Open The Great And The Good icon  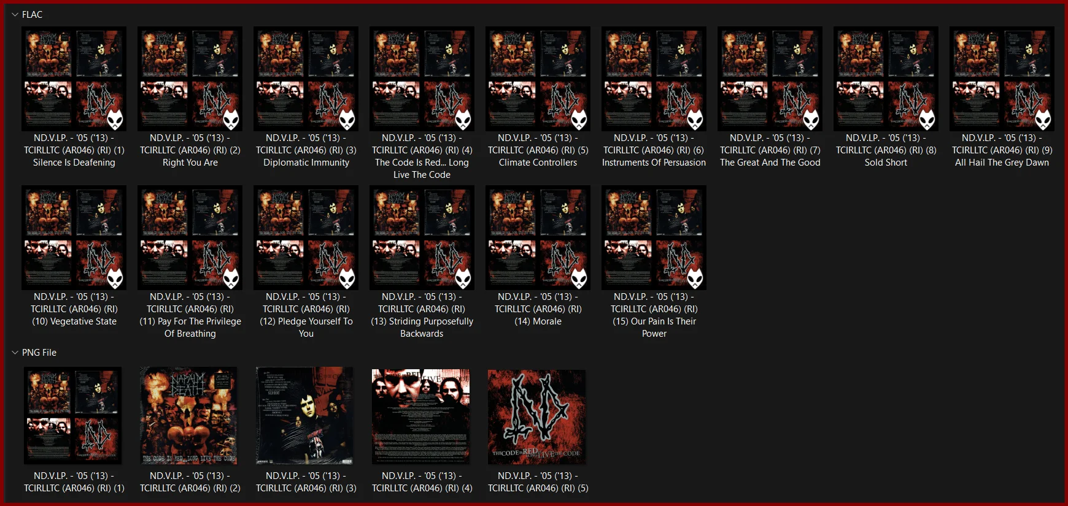pos(770,79)
